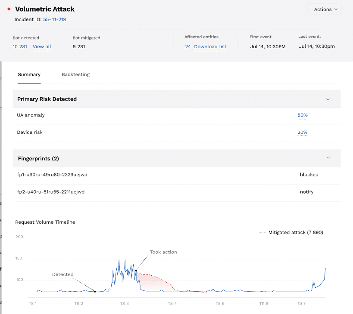Click the Detected marker dot on timeline
Image resolution: width=353 pixels, height=314 pixels.
95,292
